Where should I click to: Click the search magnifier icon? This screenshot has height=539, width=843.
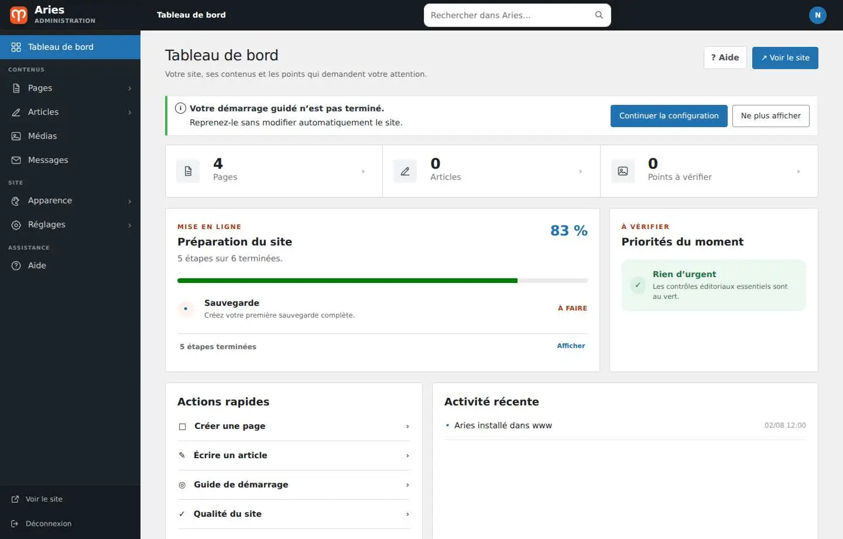599,15
